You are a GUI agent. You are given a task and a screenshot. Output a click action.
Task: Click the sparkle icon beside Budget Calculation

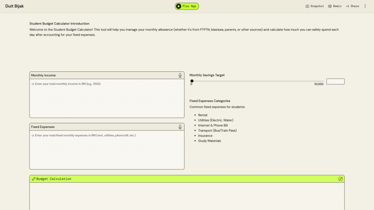pos(34,179)
